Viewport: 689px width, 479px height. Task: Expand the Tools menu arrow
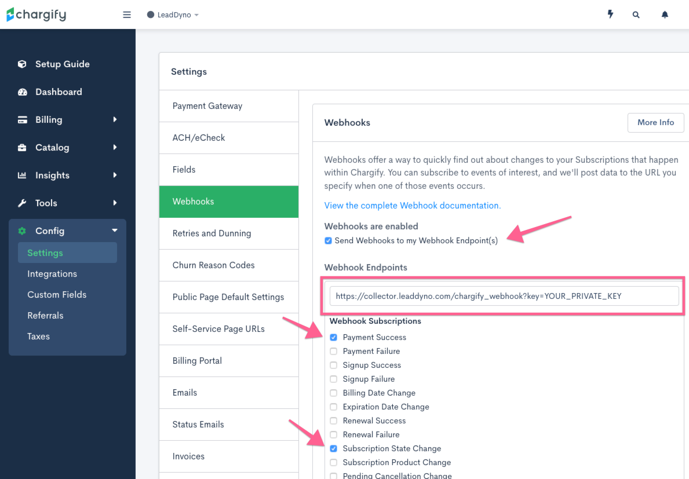click(115, 203)
